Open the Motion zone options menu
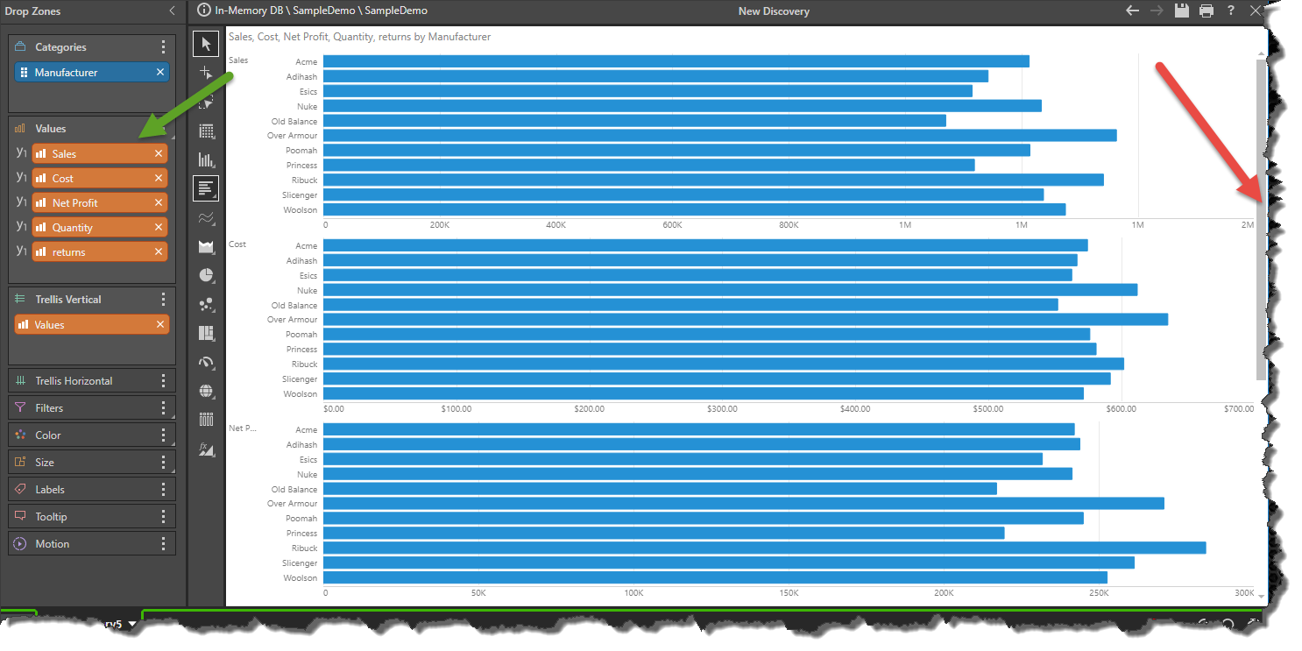 (x=163, y=544)
